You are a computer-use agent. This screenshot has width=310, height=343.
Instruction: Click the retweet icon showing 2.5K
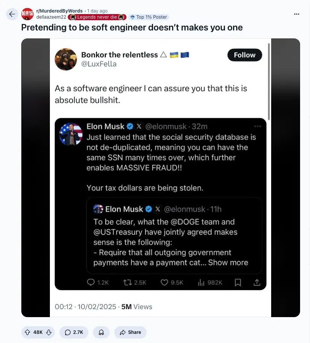click(x=128, y=282)
